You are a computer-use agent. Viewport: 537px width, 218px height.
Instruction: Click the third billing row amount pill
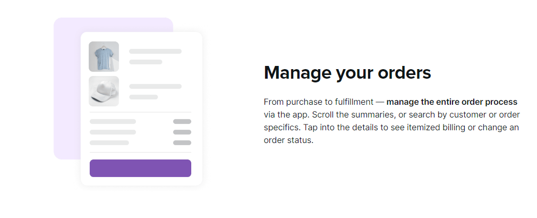pos(182,143)
